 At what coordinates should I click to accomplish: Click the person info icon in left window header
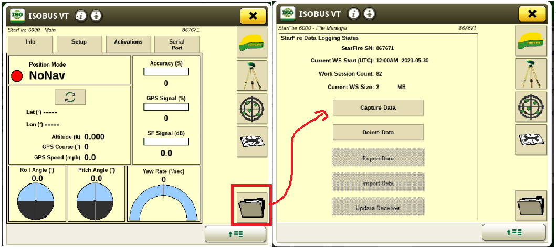[x=96, y=16]
